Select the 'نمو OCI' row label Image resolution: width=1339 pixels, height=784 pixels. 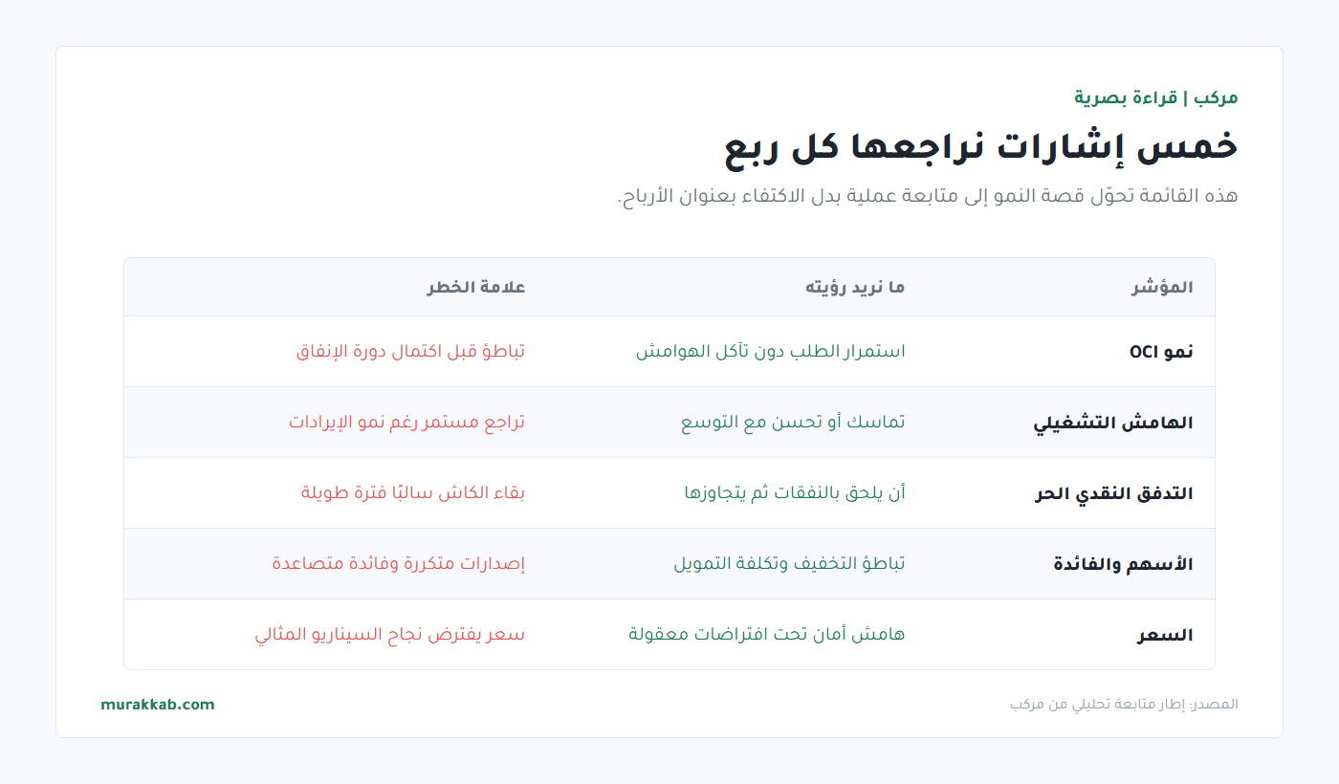tap(1161, 352)
